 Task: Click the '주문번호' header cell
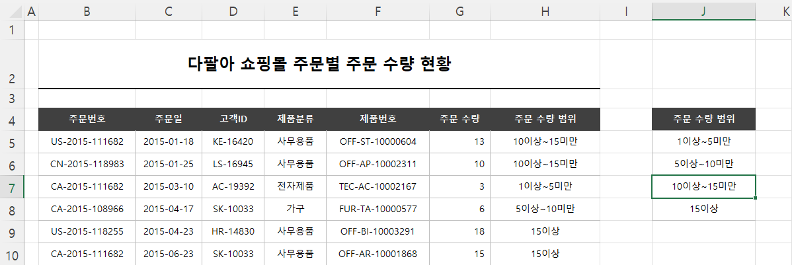[87, 119]
